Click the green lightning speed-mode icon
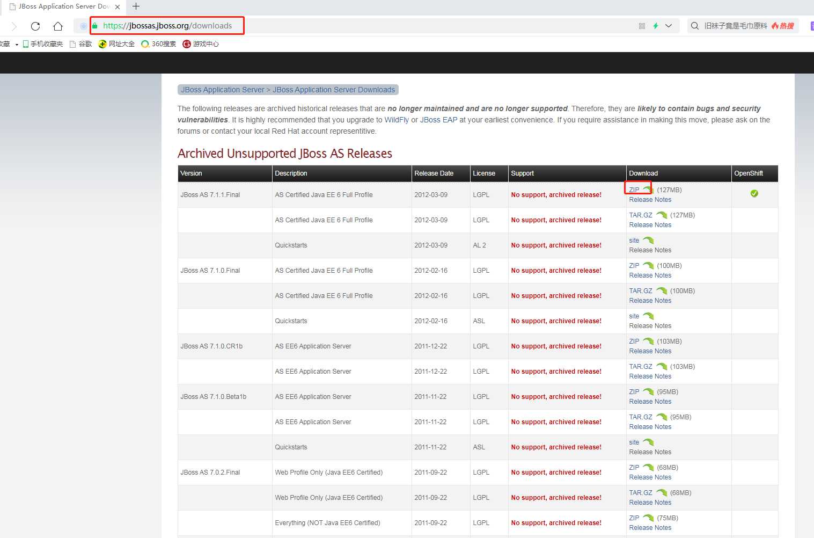The width and height of the screenshot is (814, 538). pyautogui.click(x=655, y=26)
